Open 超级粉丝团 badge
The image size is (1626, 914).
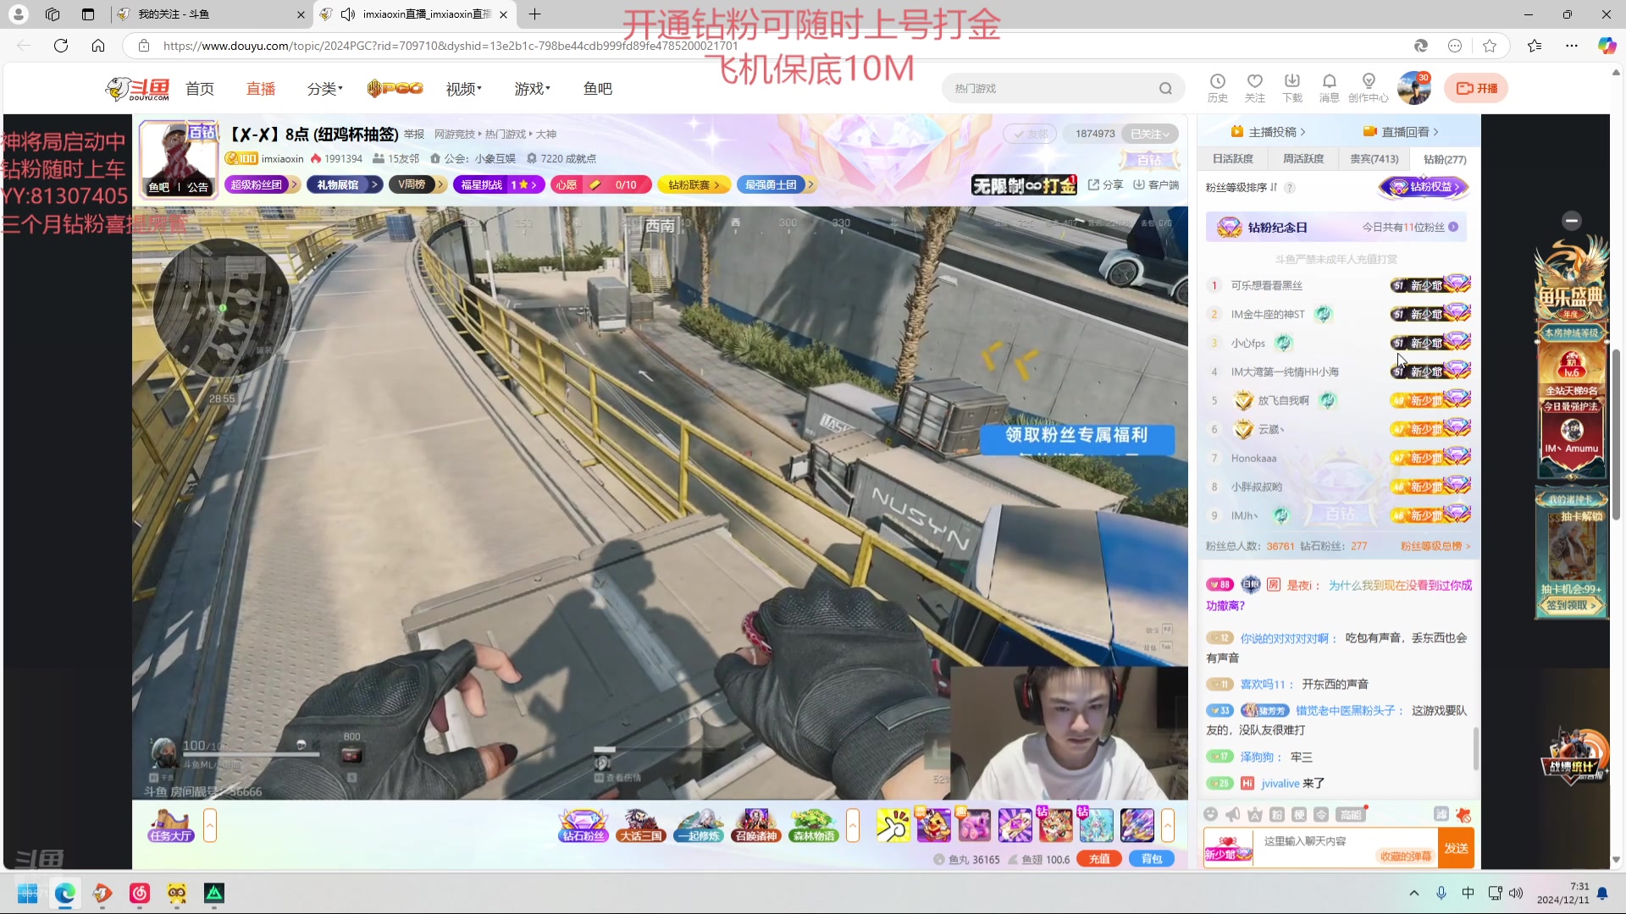(x=263, y=184)
